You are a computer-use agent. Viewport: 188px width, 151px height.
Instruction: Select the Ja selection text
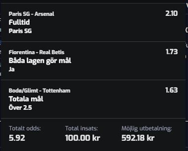pyautogui.click(x=12, y=69)
